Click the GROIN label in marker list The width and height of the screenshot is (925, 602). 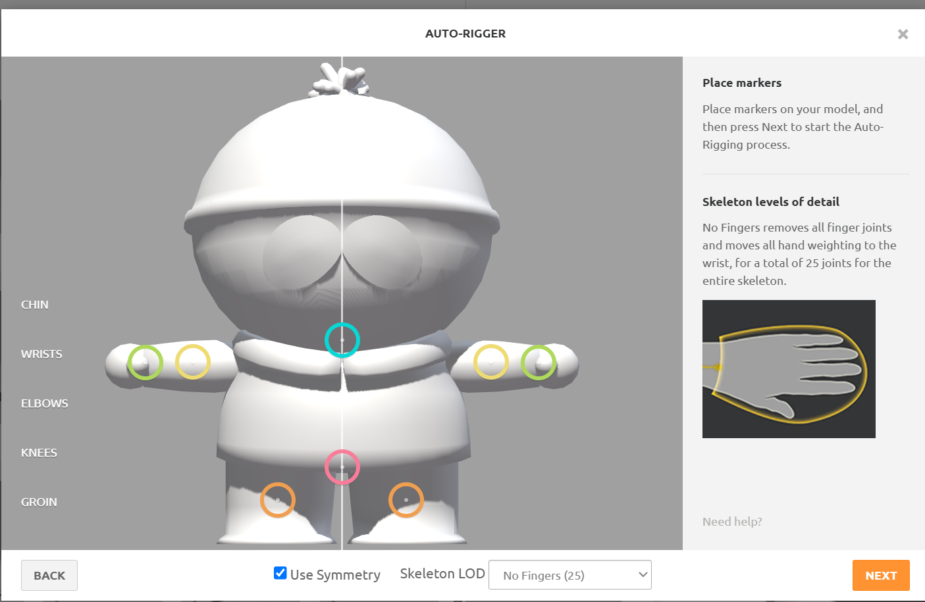39,502
